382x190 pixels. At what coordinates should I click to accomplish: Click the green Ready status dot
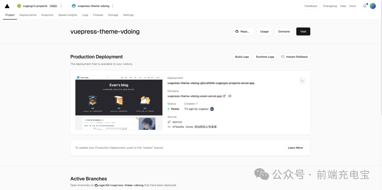point(169,109)
